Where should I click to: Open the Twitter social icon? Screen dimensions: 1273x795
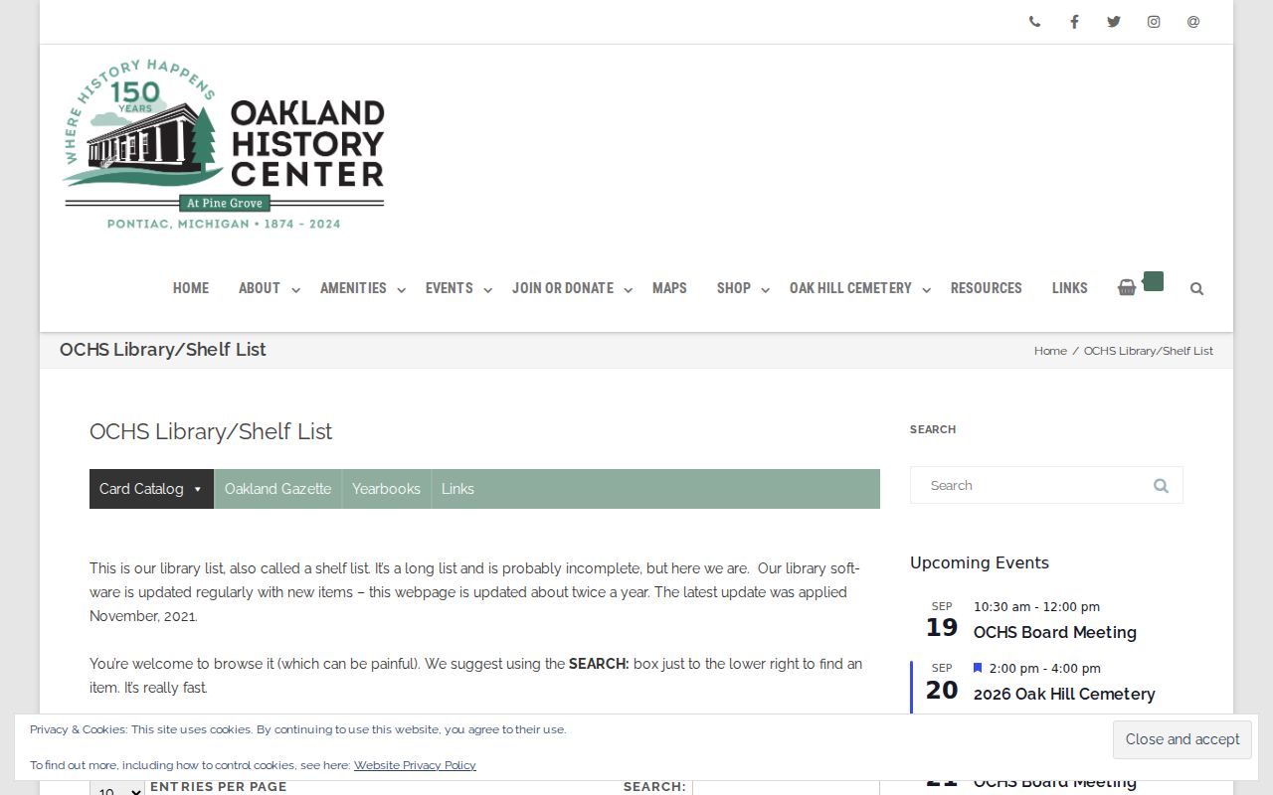(x=1114, y=22)
